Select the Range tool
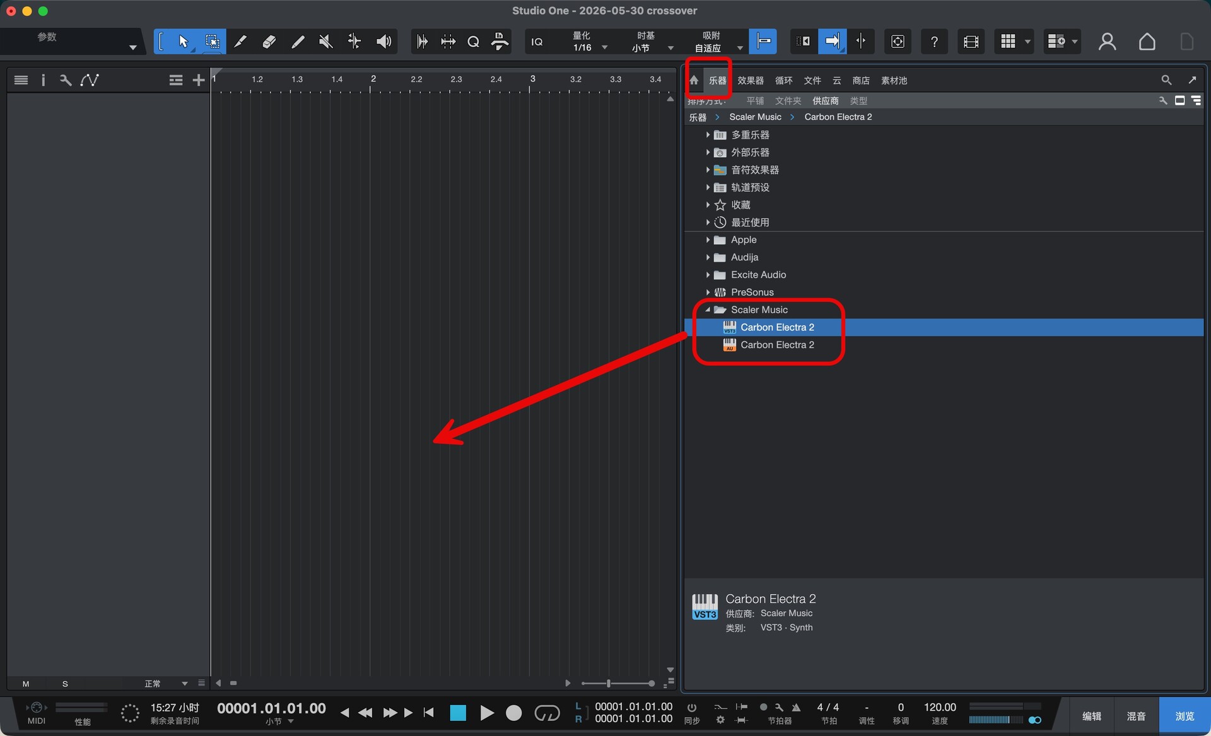The height and width of the screenshot is (736, 1211). click(213, 42)
